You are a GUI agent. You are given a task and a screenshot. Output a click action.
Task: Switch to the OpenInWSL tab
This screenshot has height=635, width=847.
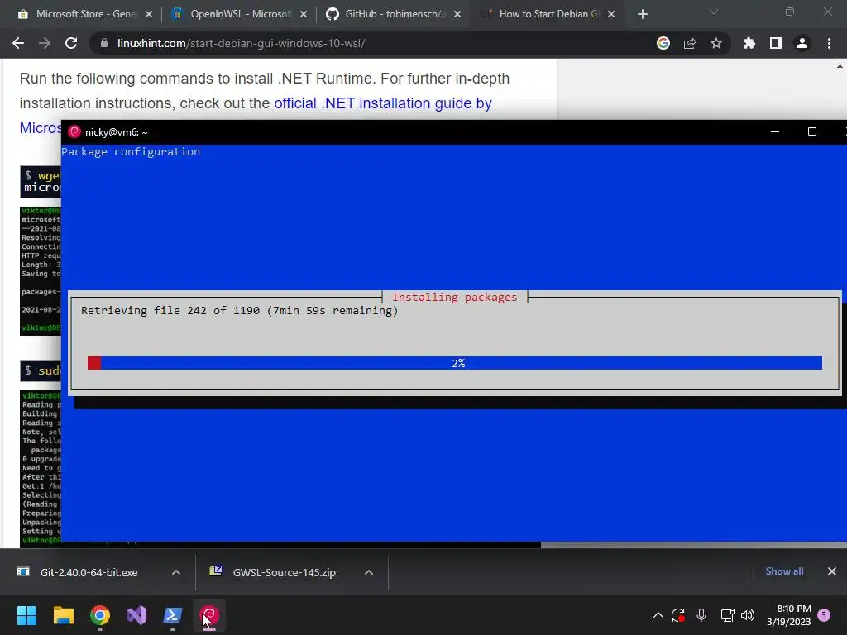(x=239, y=14)
